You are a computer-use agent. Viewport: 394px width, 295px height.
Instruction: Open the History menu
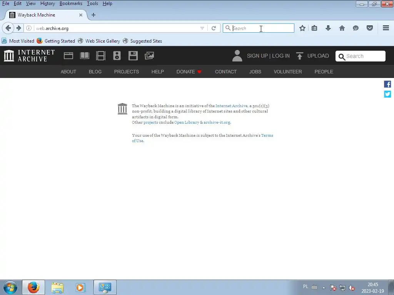(47, 3)
